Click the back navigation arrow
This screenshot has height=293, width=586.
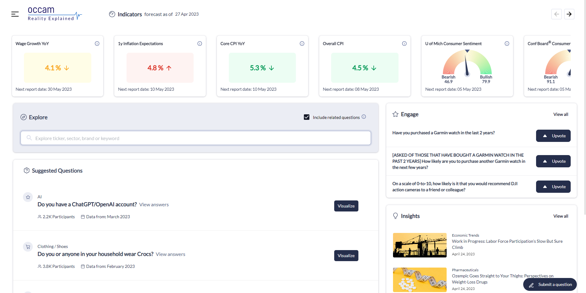557,14
